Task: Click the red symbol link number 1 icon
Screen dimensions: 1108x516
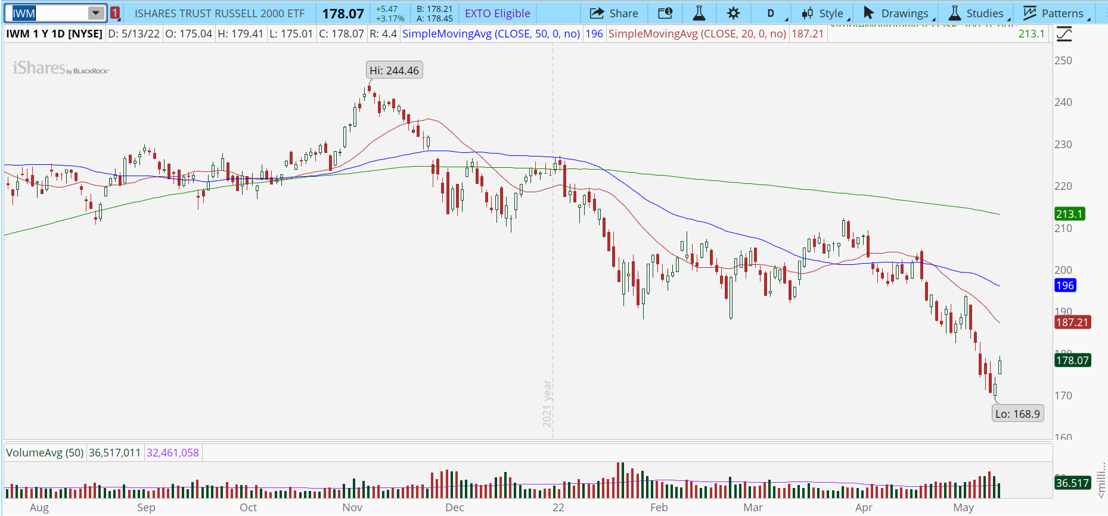Action: point(115,13)
